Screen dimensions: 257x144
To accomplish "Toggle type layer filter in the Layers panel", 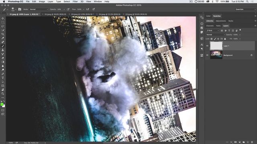I will pyautogui.click(x=229, y=30).
